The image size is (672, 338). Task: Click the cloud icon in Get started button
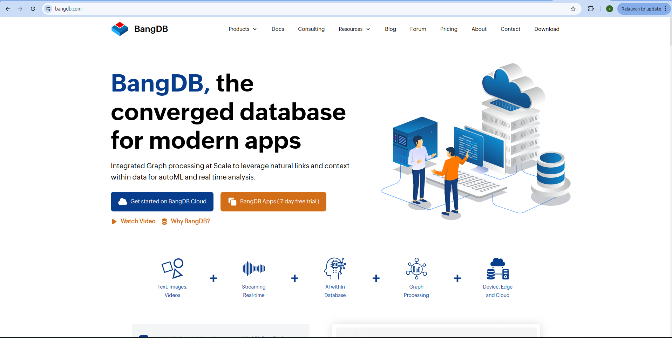click(123, 202)
